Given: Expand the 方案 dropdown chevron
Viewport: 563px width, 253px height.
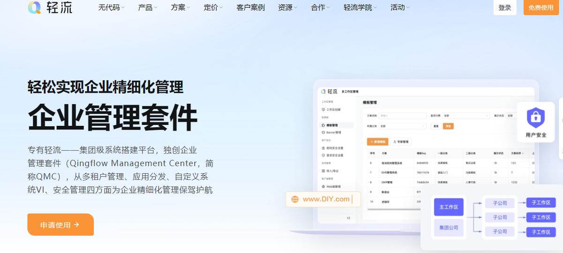Looking at the screenshot, I should pyautogui.click(x=189, y=8).
